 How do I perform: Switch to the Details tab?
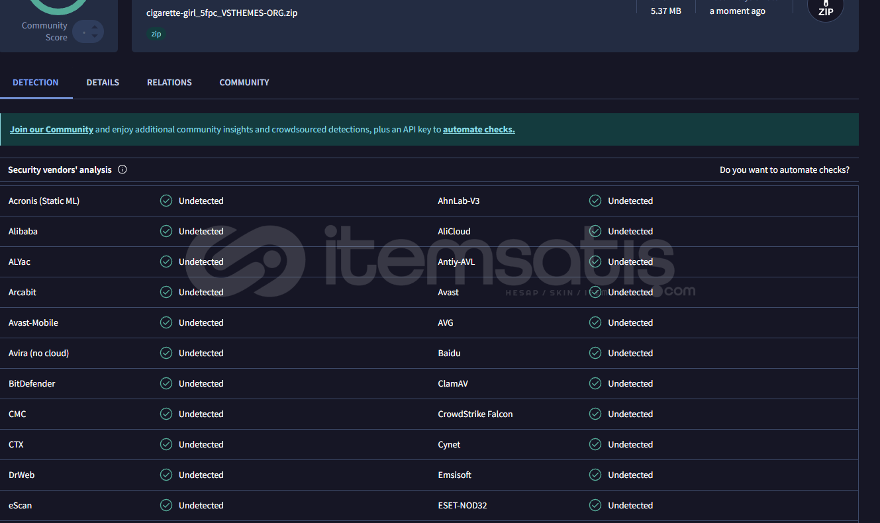coord(103,83)
